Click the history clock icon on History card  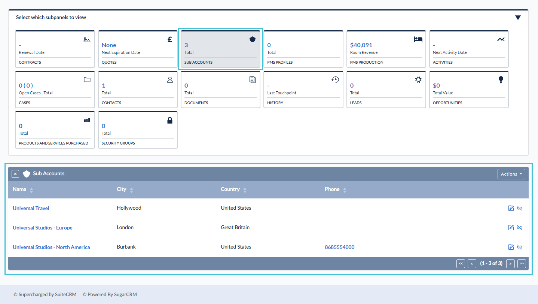(x=335, y=79)
